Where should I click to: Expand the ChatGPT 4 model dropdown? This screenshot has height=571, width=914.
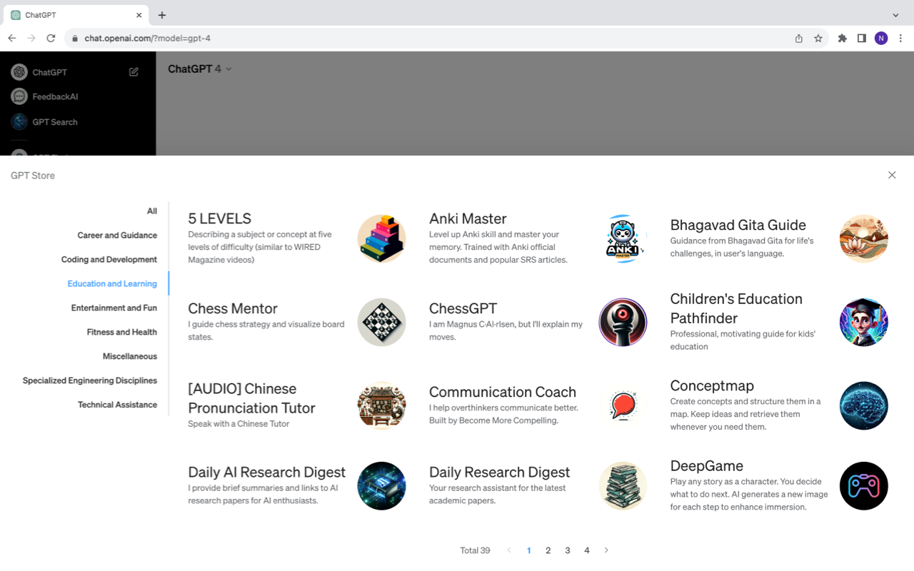point(200,69)
